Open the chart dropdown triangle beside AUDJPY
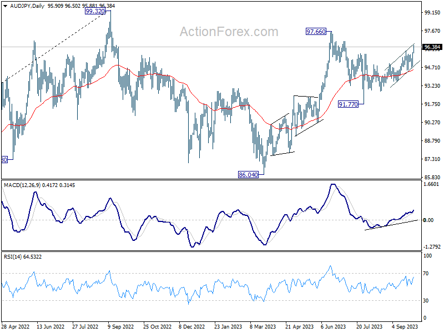Image resolution: width=444 pixels, height=333 pixels. click(x=5, y=6)
